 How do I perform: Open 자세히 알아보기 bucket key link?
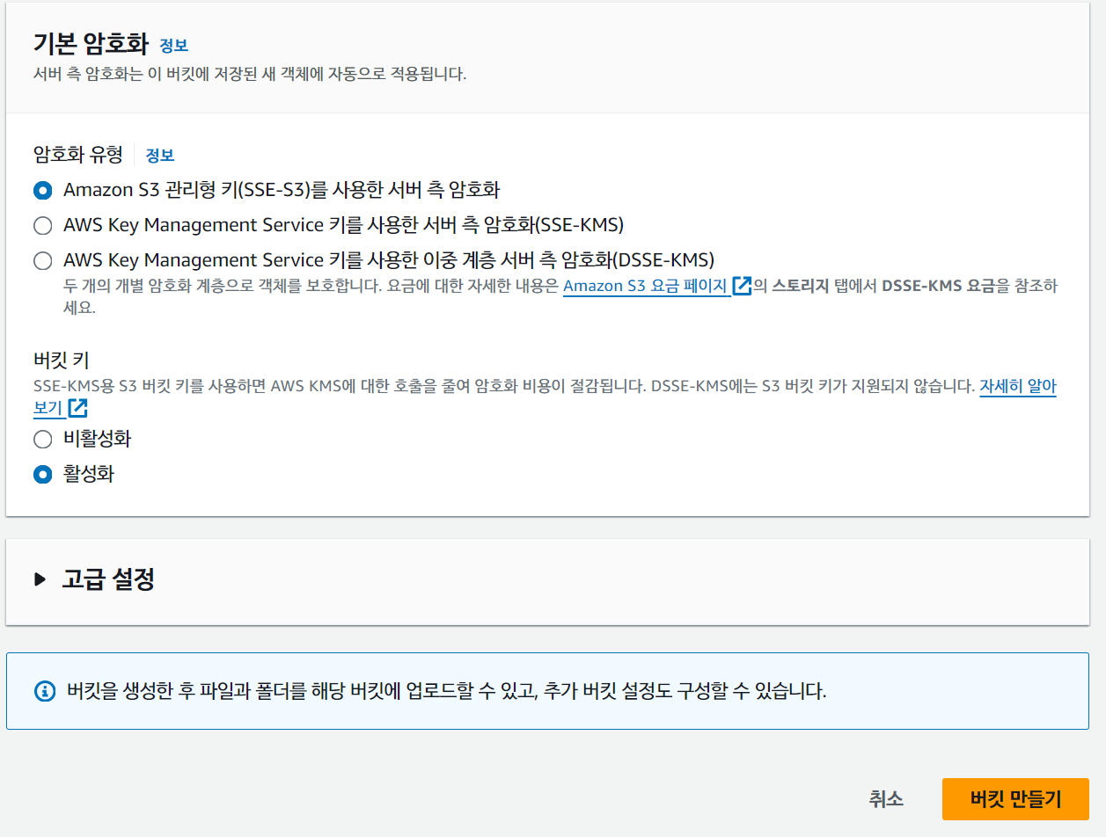1018,386
